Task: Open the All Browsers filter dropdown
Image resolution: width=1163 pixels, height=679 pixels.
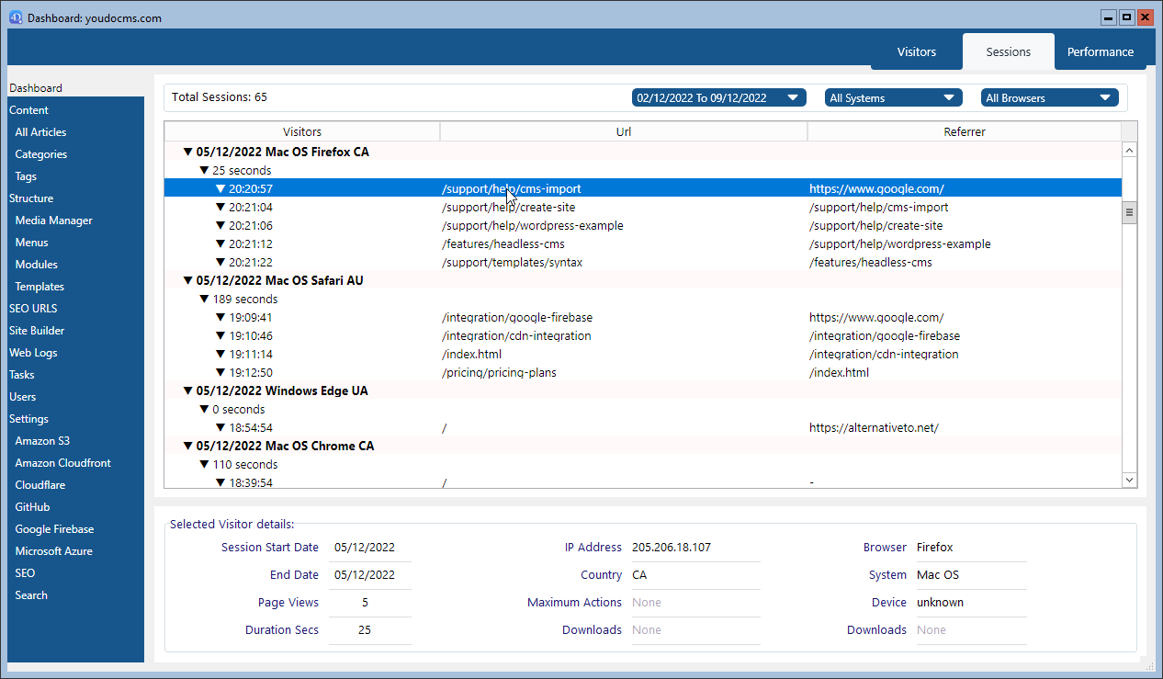Action: (x=1048, y=98)
